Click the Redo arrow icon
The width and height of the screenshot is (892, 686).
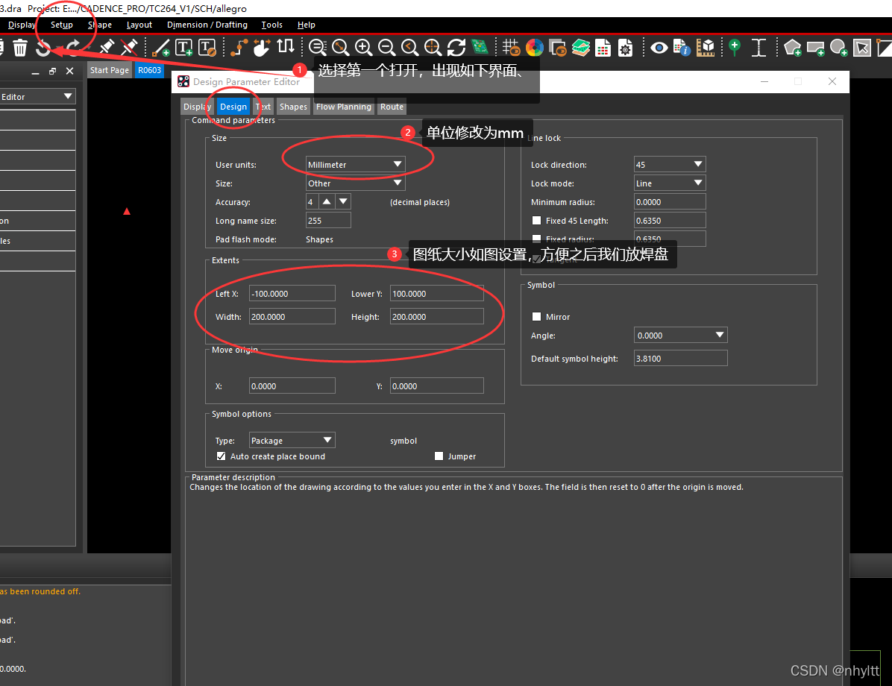pyautogui.click(x=73, y=48)
